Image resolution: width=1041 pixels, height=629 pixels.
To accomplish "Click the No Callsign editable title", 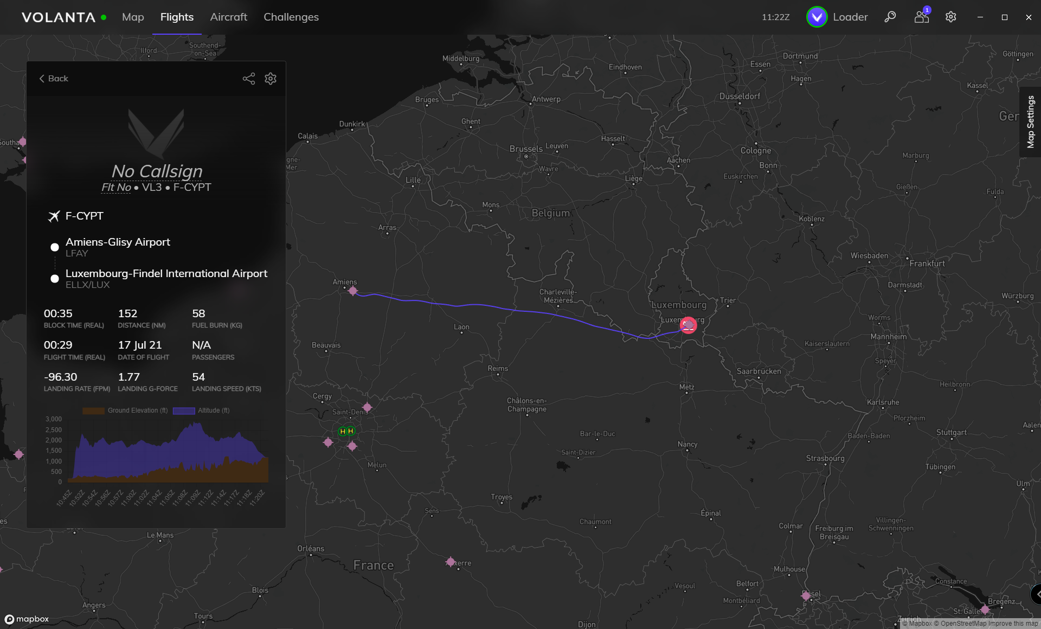I will tap(157, 171).
